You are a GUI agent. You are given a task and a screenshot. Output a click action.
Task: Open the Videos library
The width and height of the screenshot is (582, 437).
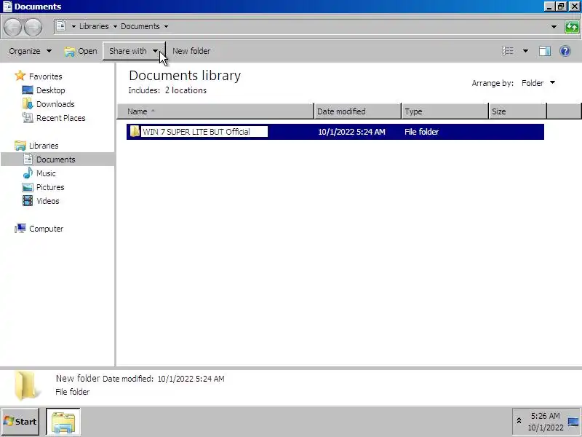tap(48, 201)
